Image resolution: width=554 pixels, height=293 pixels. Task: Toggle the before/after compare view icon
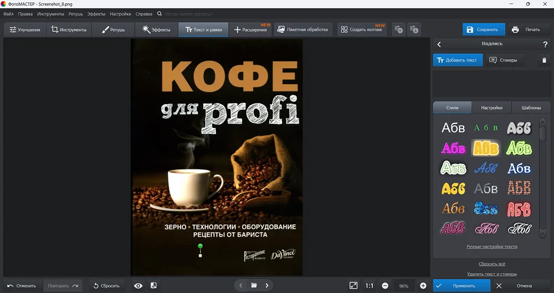153,286
